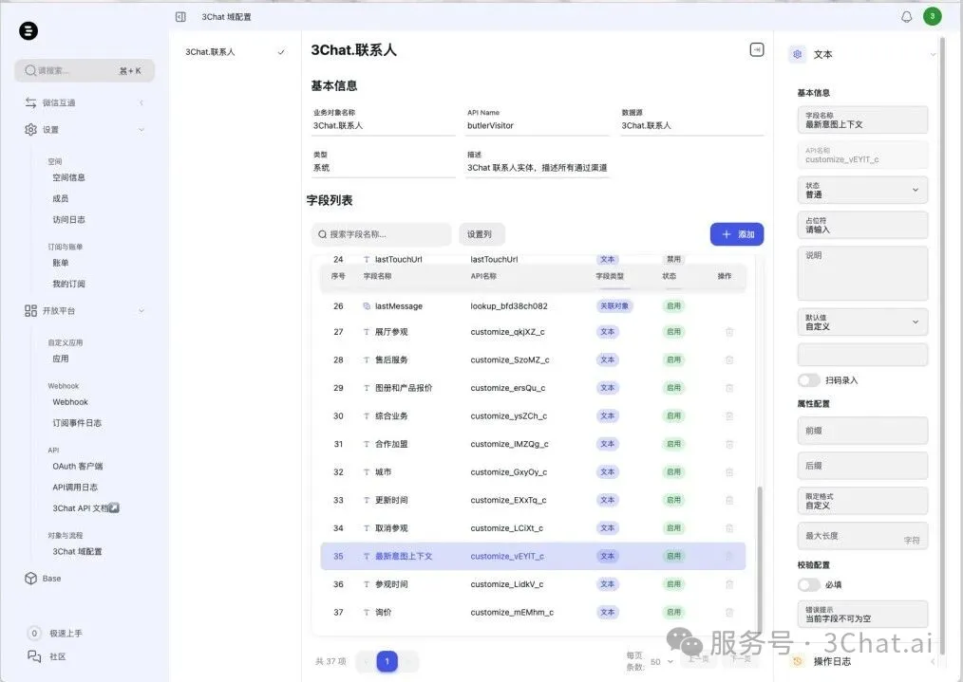Screen dimensions: 963x682
Task: Open Webhook in the sidebar
Action: [x=70, y=402]
